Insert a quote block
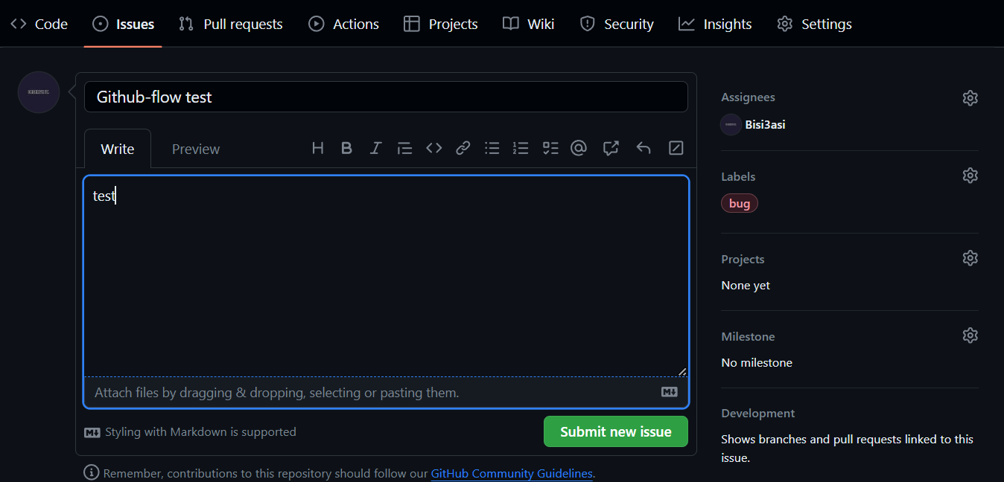This screenshot has width=1004, height=482. click(x=404, y=148)
